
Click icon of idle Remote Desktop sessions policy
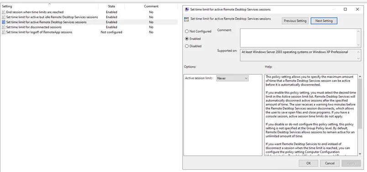point(3,17)
